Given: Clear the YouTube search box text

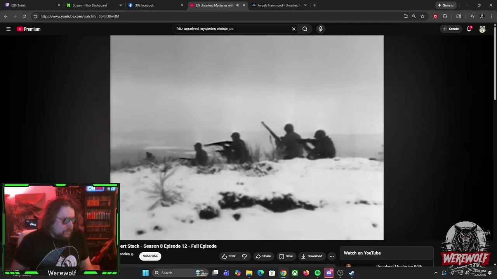Looking at the screenshot, I should click(294, 29).
